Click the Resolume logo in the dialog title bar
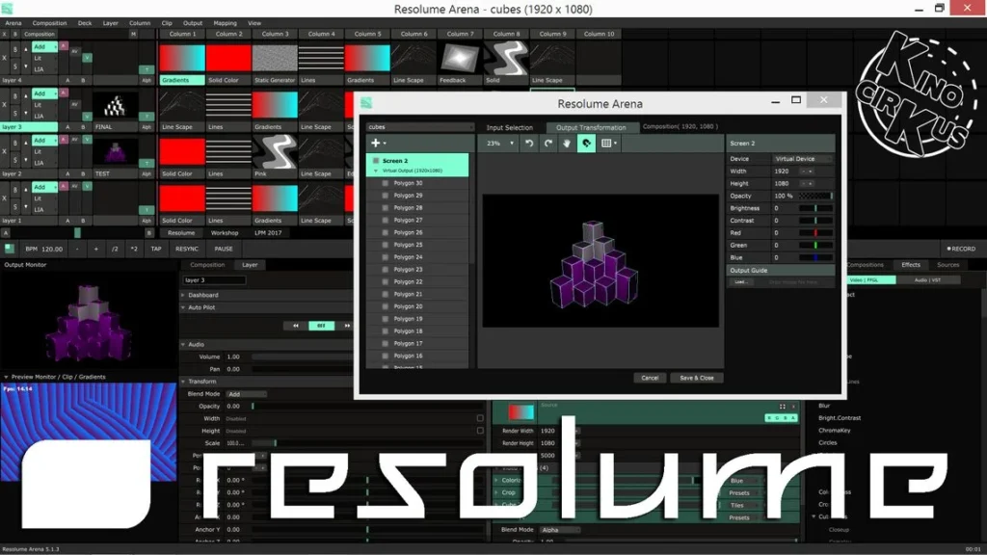 367,103
